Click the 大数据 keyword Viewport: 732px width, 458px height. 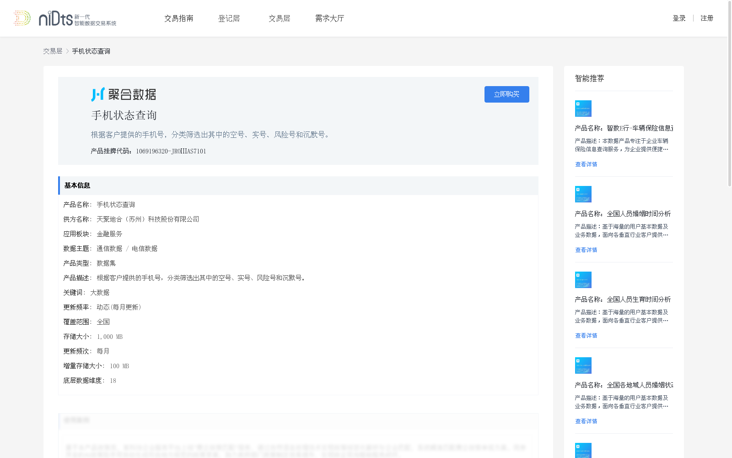pyautogui.click(x=100, y=293)
